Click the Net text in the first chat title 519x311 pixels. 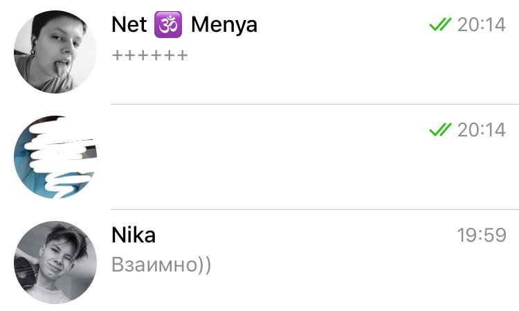[x=129, y=24]
